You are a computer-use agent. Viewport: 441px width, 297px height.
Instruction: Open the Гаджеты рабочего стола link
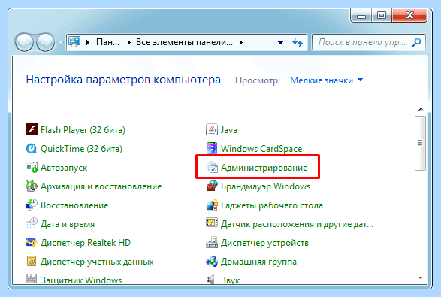point(272,205)
